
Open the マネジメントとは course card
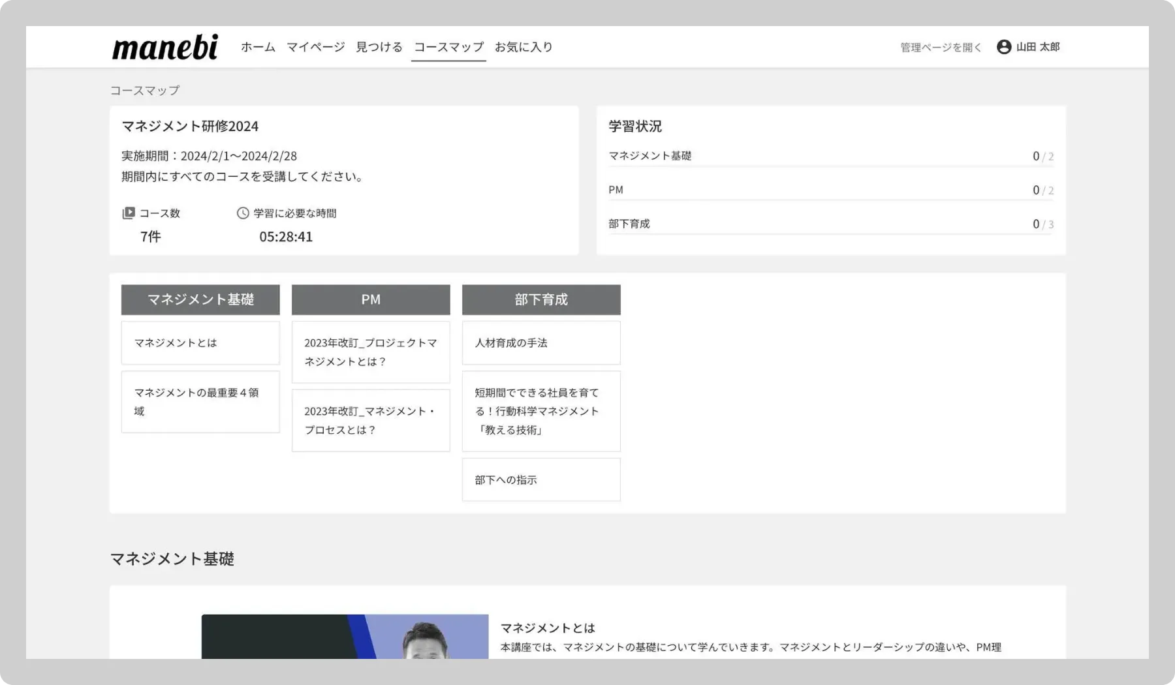click(x=200, y=343)
